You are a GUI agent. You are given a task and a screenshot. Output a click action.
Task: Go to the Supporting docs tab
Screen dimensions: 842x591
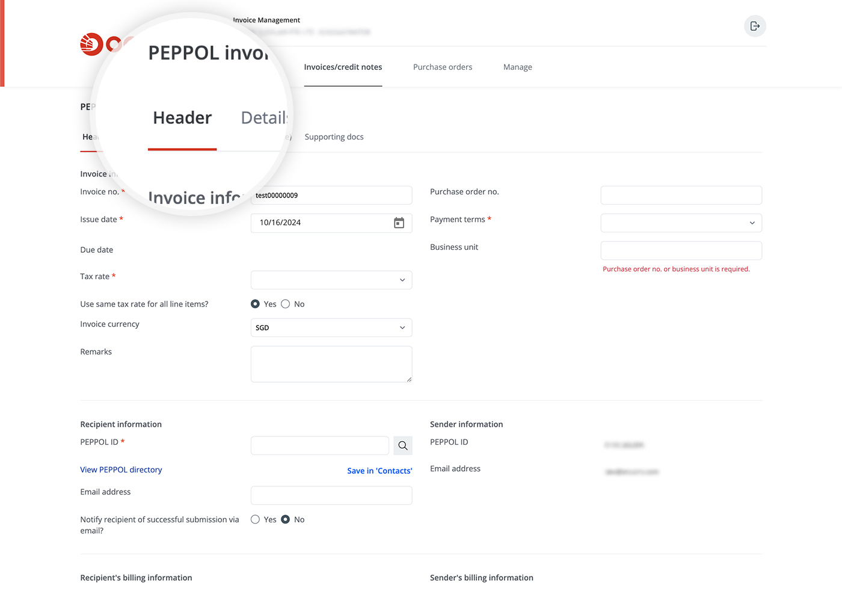point(334,137)
